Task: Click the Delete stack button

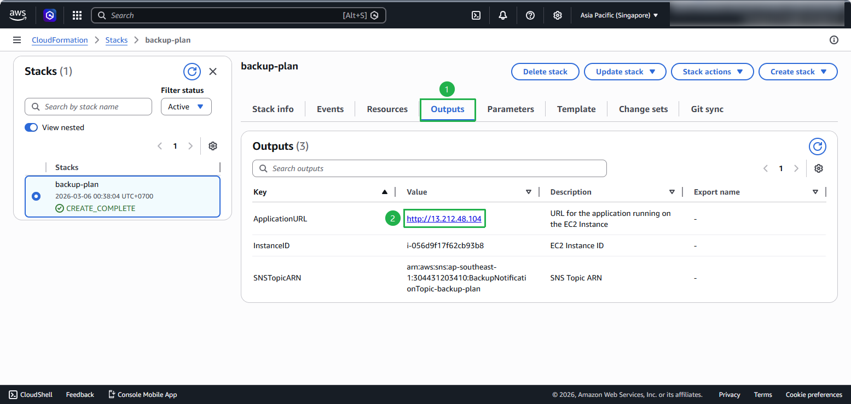Action: coord(545,72)
